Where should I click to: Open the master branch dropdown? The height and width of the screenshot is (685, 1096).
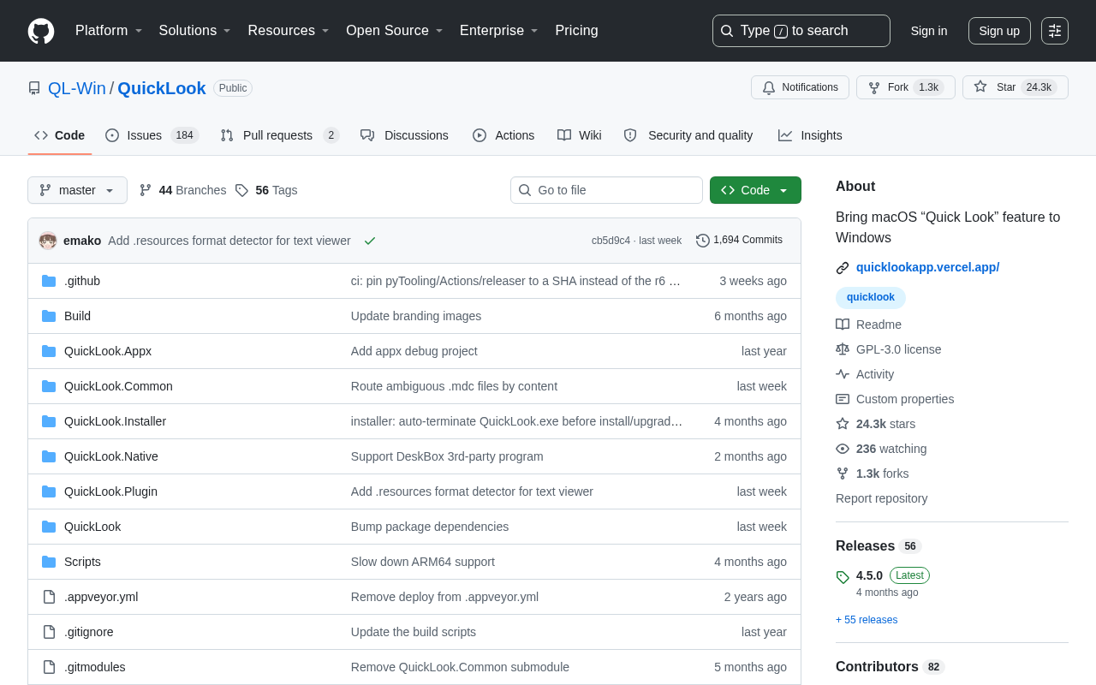77,190
